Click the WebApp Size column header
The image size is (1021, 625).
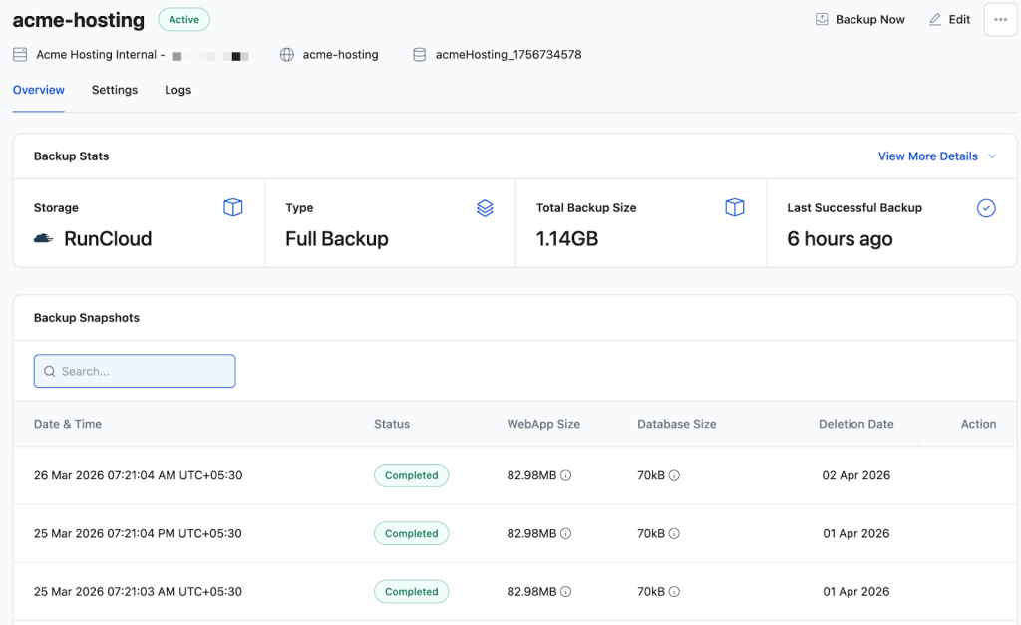(x=543, y=424)
